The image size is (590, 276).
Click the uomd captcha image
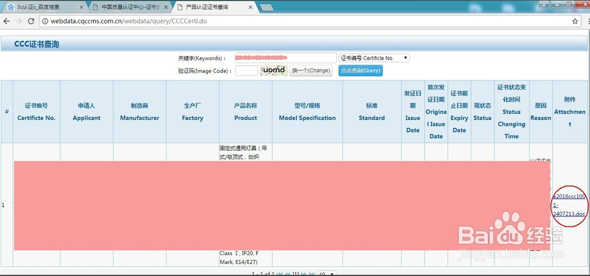click(274, 70)
